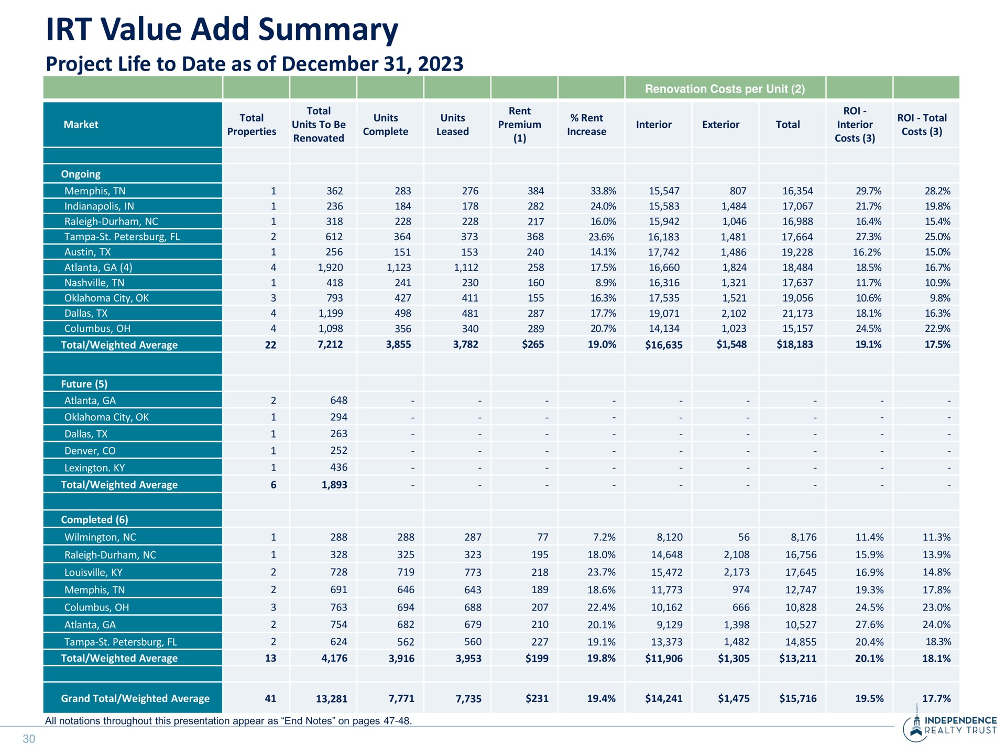The image size is (1006, 756).
Task: Select the 'Denver, CO' row label
Action: [x=90, y=451]
